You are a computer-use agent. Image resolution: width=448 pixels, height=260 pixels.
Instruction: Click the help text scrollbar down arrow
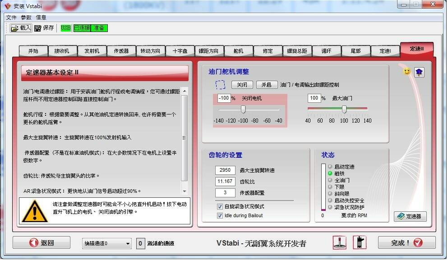[185, 191]
